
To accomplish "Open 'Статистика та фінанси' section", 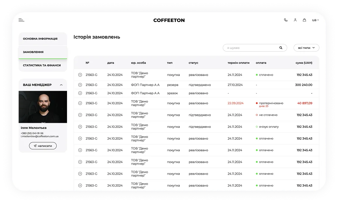I will click(x=42, y=65).
